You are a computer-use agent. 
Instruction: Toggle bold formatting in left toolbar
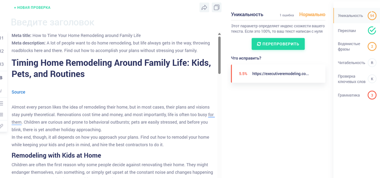[1, 78]
